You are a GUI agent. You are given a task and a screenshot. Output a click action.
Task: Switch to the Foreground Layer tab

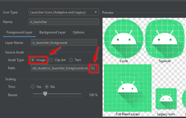(20, 32)
